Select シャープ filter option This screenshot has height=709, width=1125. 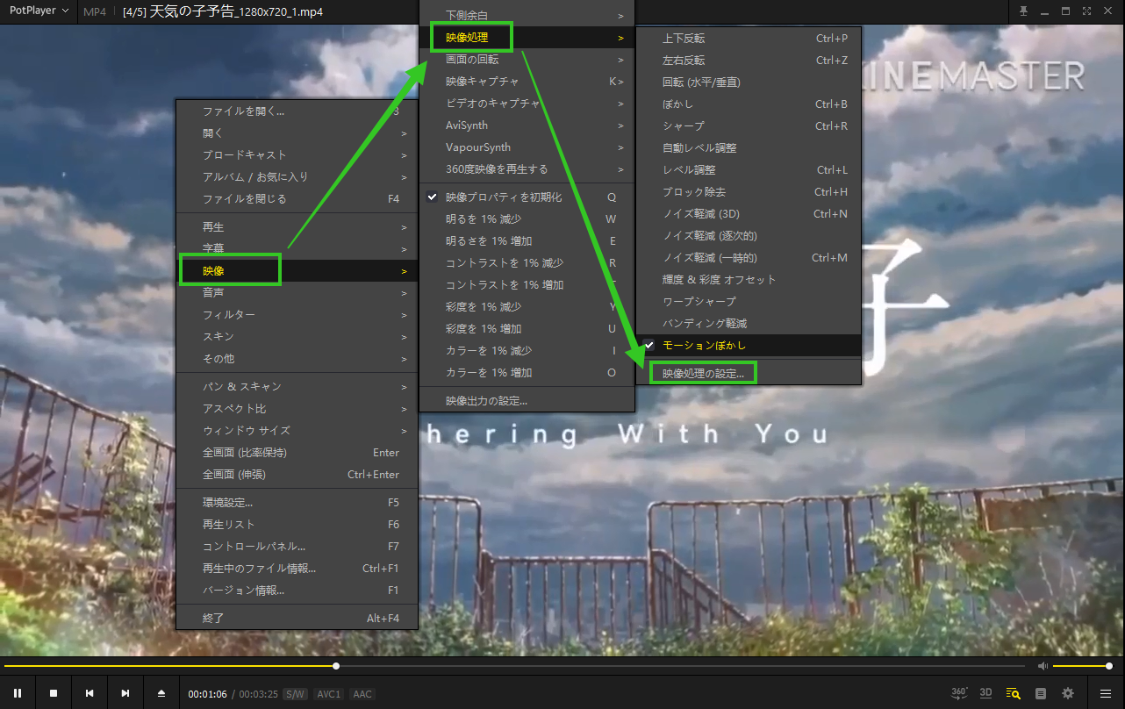coord(749,125)
